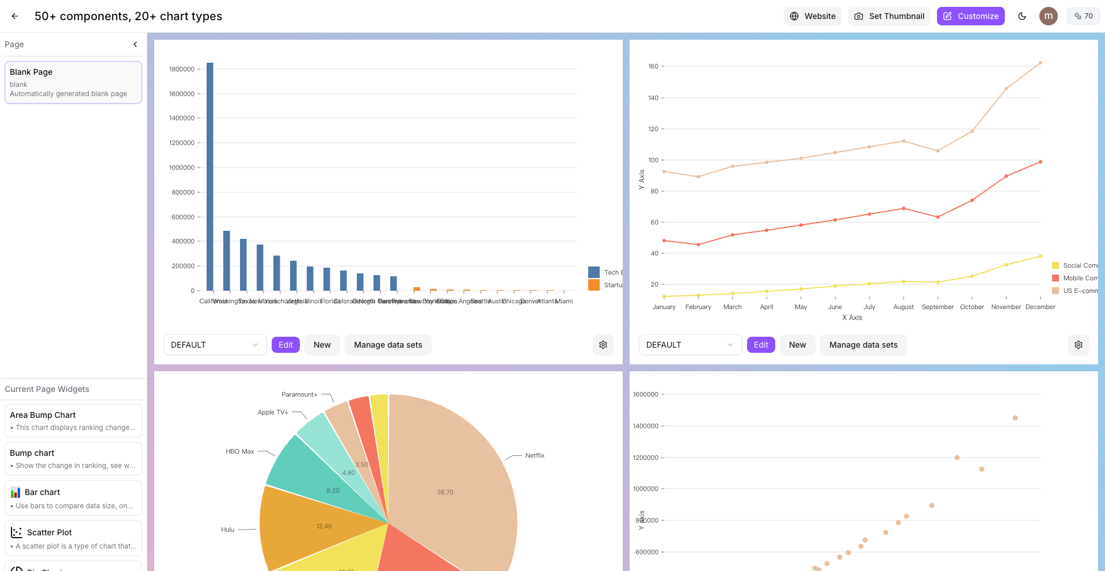Click the 'Paramount+' pie label

click(x=299, y=394)
